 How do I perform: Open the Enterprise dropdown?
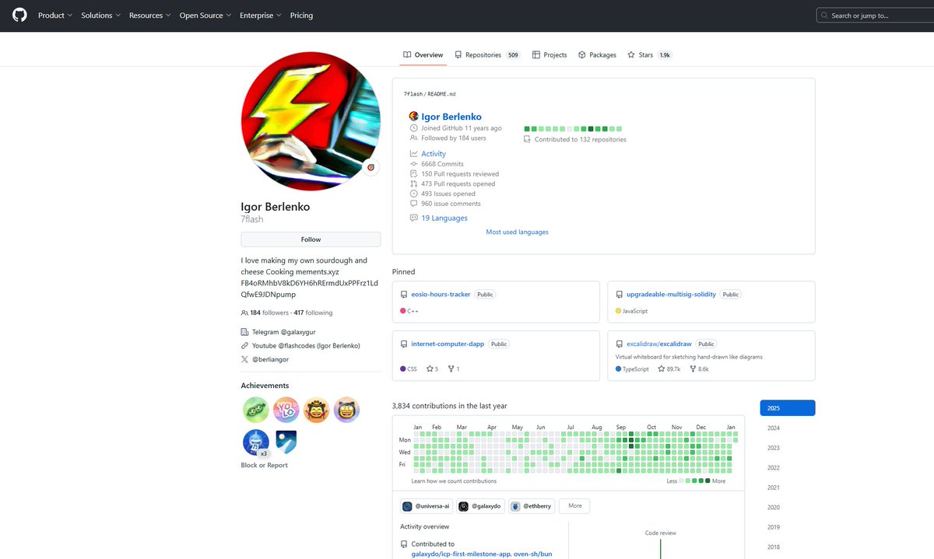[x=261, y=16]
